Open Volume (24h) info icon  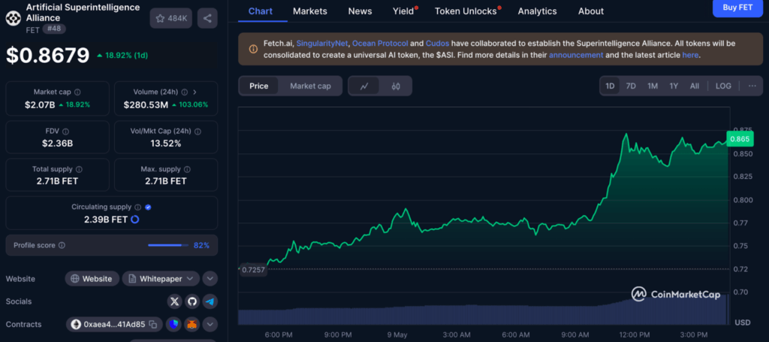[185, 92]
